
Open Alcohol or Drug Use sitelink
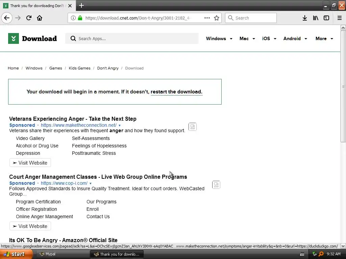(37, 146)
